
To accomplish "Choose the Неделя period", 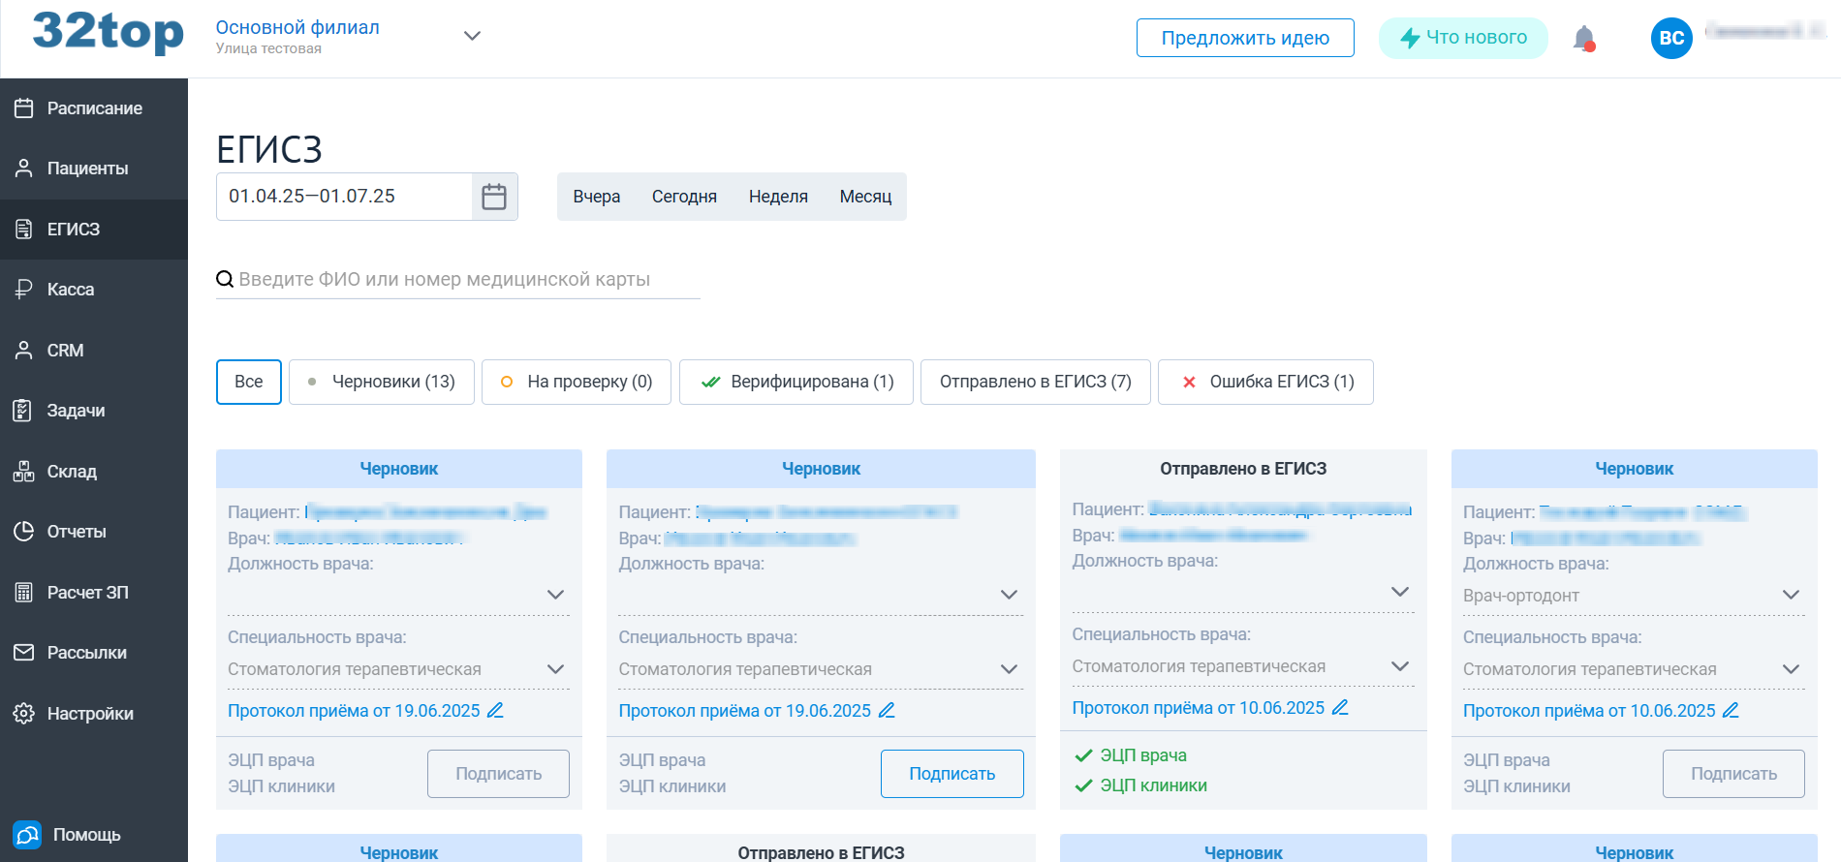I will coord(778,197).
